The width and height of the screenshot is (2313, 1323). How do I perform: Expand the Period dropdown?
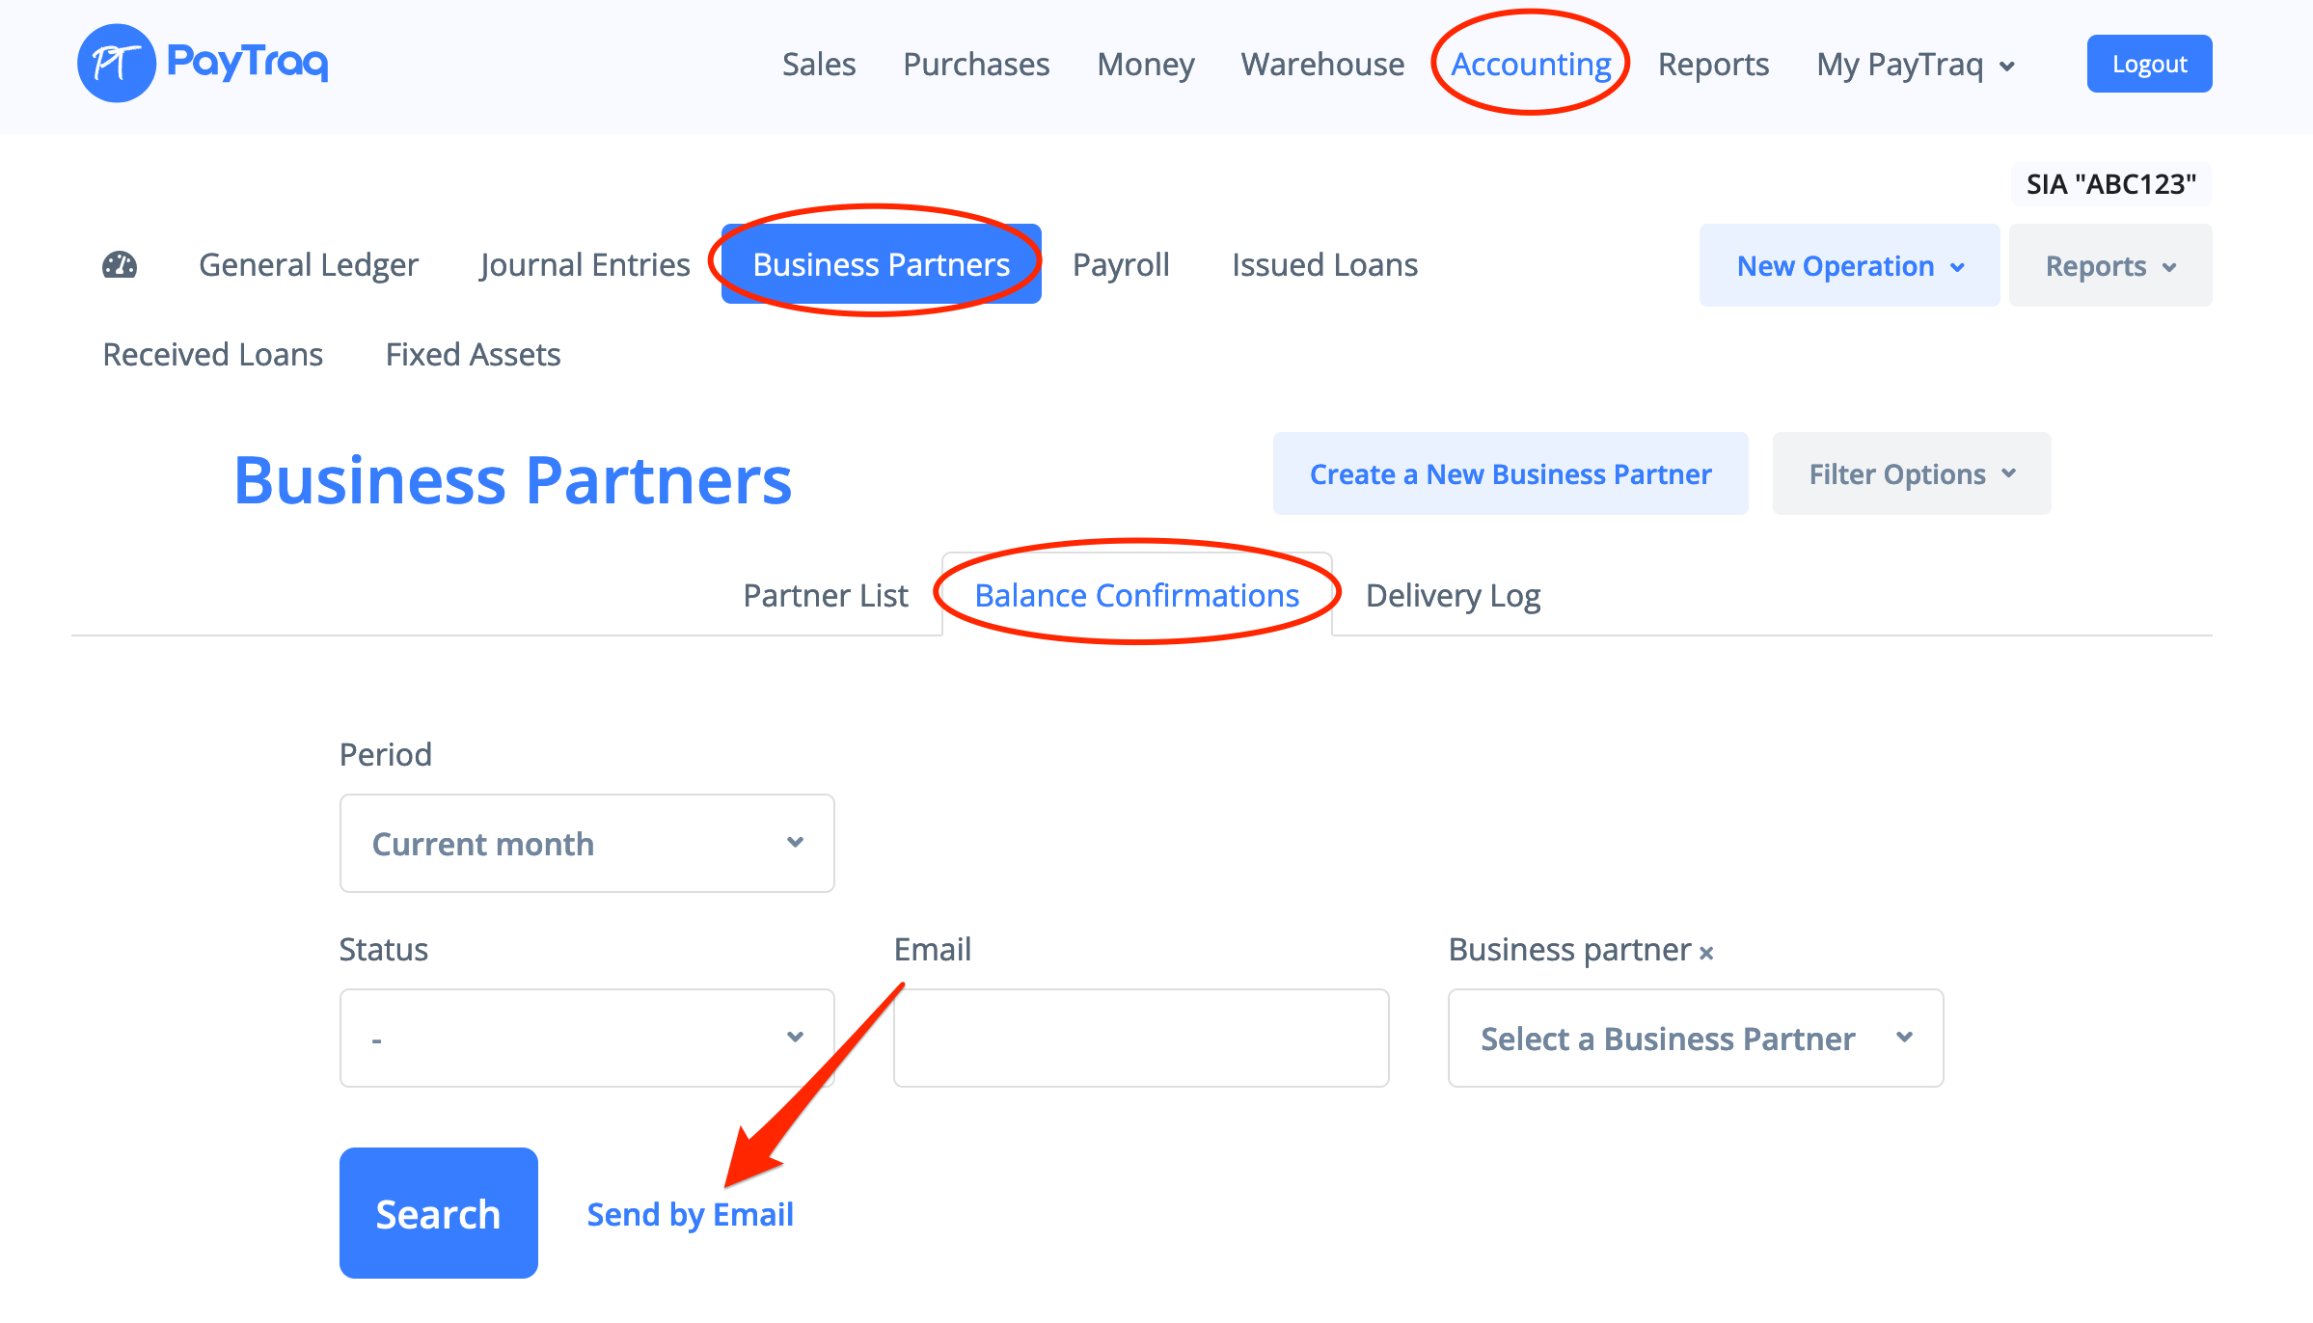(x=586, y=844)
